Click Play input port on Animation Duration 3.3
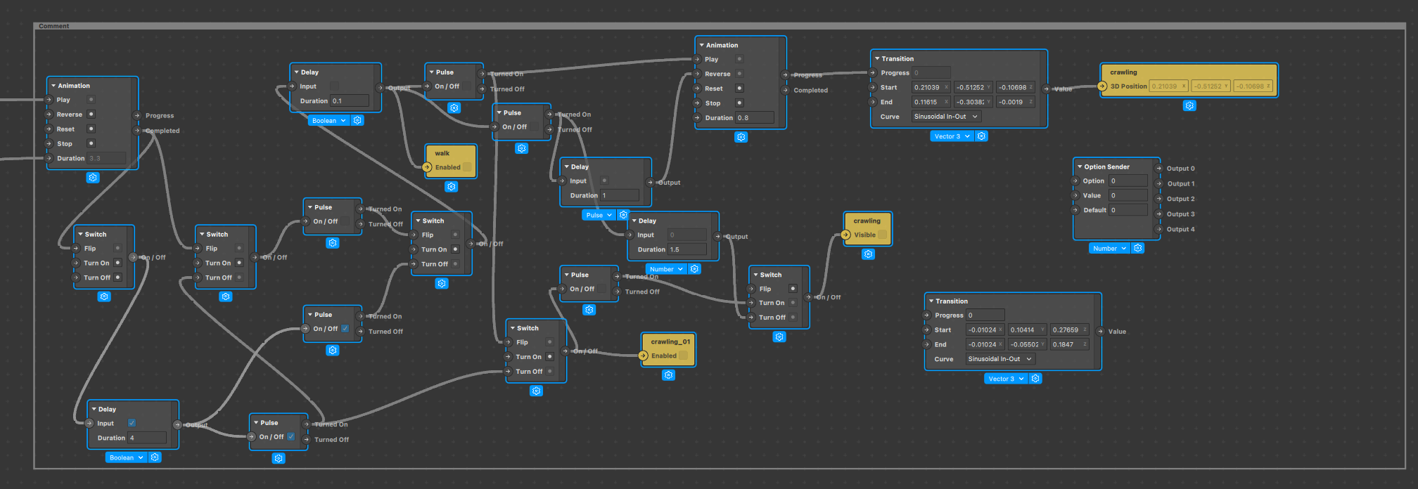 [x=50, y=100]
